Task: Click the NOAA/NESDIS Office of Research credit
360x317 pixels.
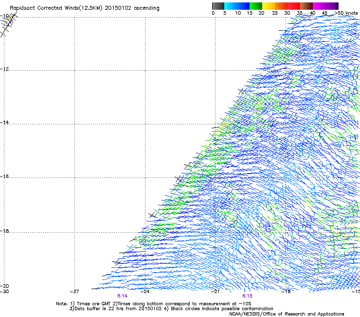Action: point(287,314)
